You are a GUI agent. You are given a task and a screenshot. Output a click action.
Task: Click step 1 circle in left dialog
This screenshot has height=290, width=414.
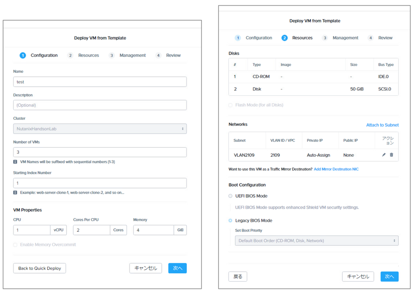point(23,55)
